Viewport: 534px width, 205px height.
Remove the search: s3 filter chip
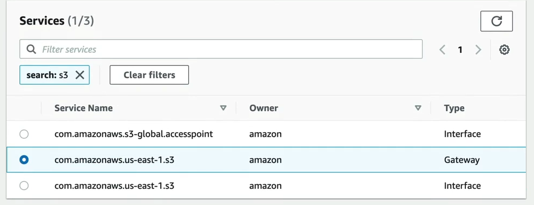click(x=80, y=75)
